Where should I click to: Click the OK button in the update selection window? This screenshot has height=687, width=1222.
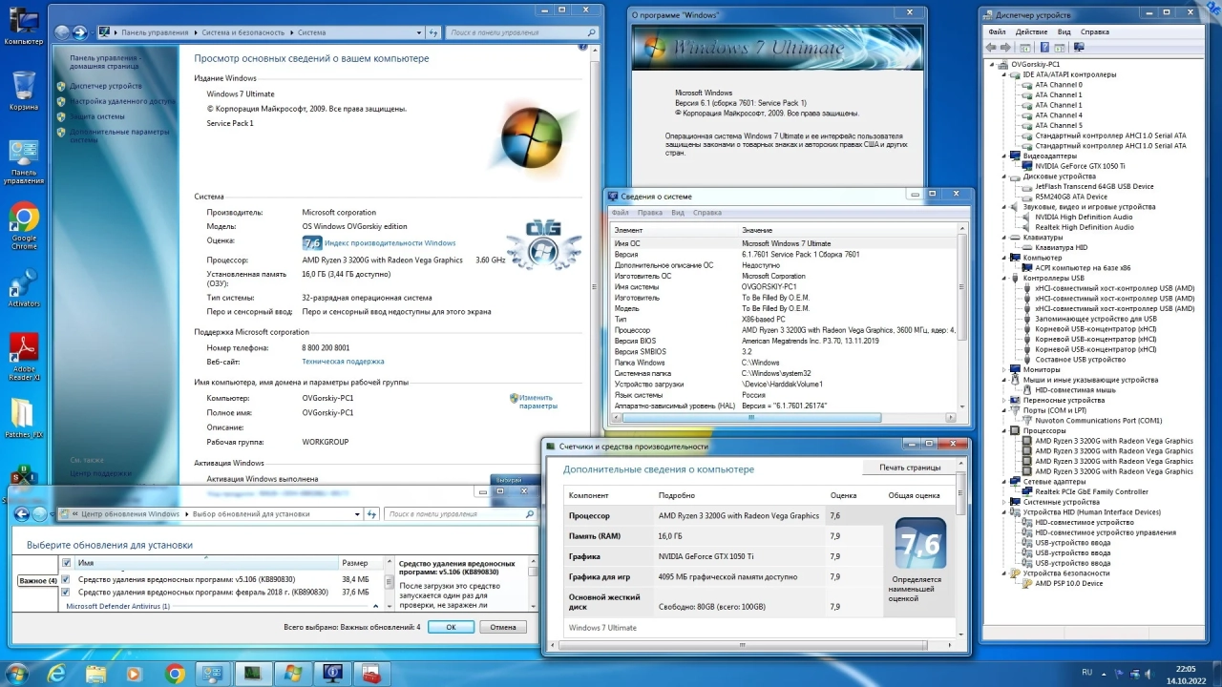coord(451,627)
